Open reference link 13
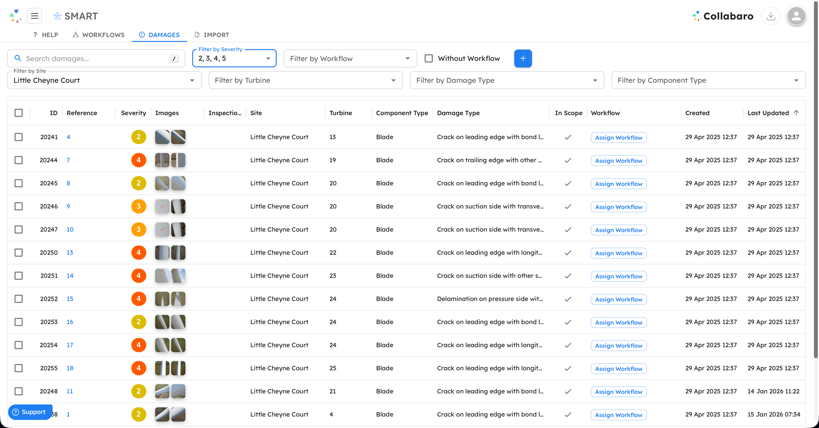 (x=70, y=253)
